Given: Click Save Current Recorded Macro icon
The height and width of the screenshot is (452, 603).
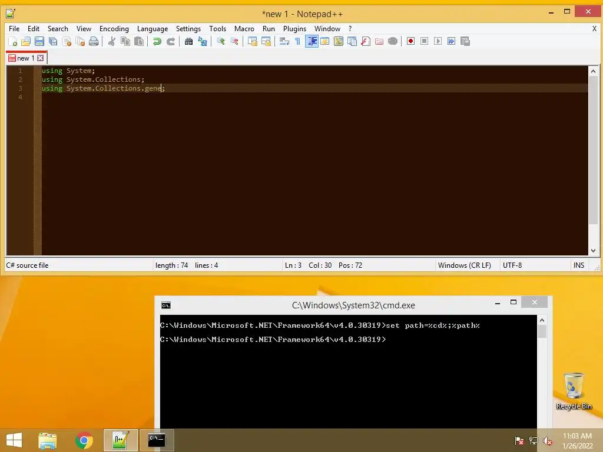Looking at the screenshot, I should coord(465,41).
